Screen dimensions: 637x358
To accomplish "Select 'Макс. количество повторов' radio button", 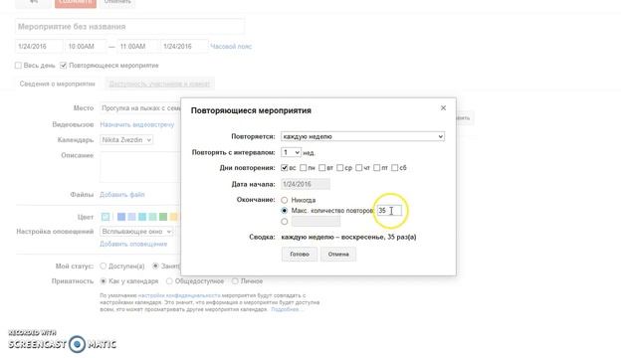I will [285, 211].
